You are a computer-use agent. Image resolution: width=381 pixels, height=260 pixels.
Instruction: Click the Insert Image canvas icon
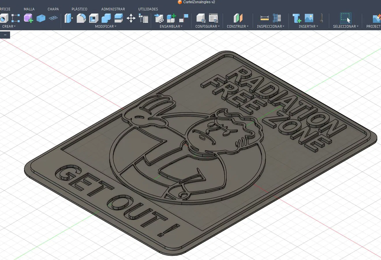pyautogui.click(x=309, y=18)
